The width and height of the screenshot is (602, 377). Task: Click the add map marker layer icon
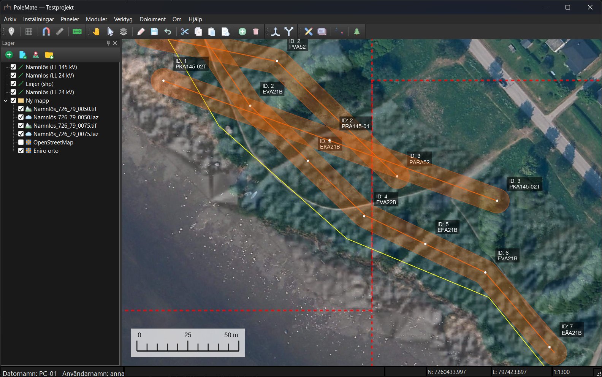click(x=36, y=55)
